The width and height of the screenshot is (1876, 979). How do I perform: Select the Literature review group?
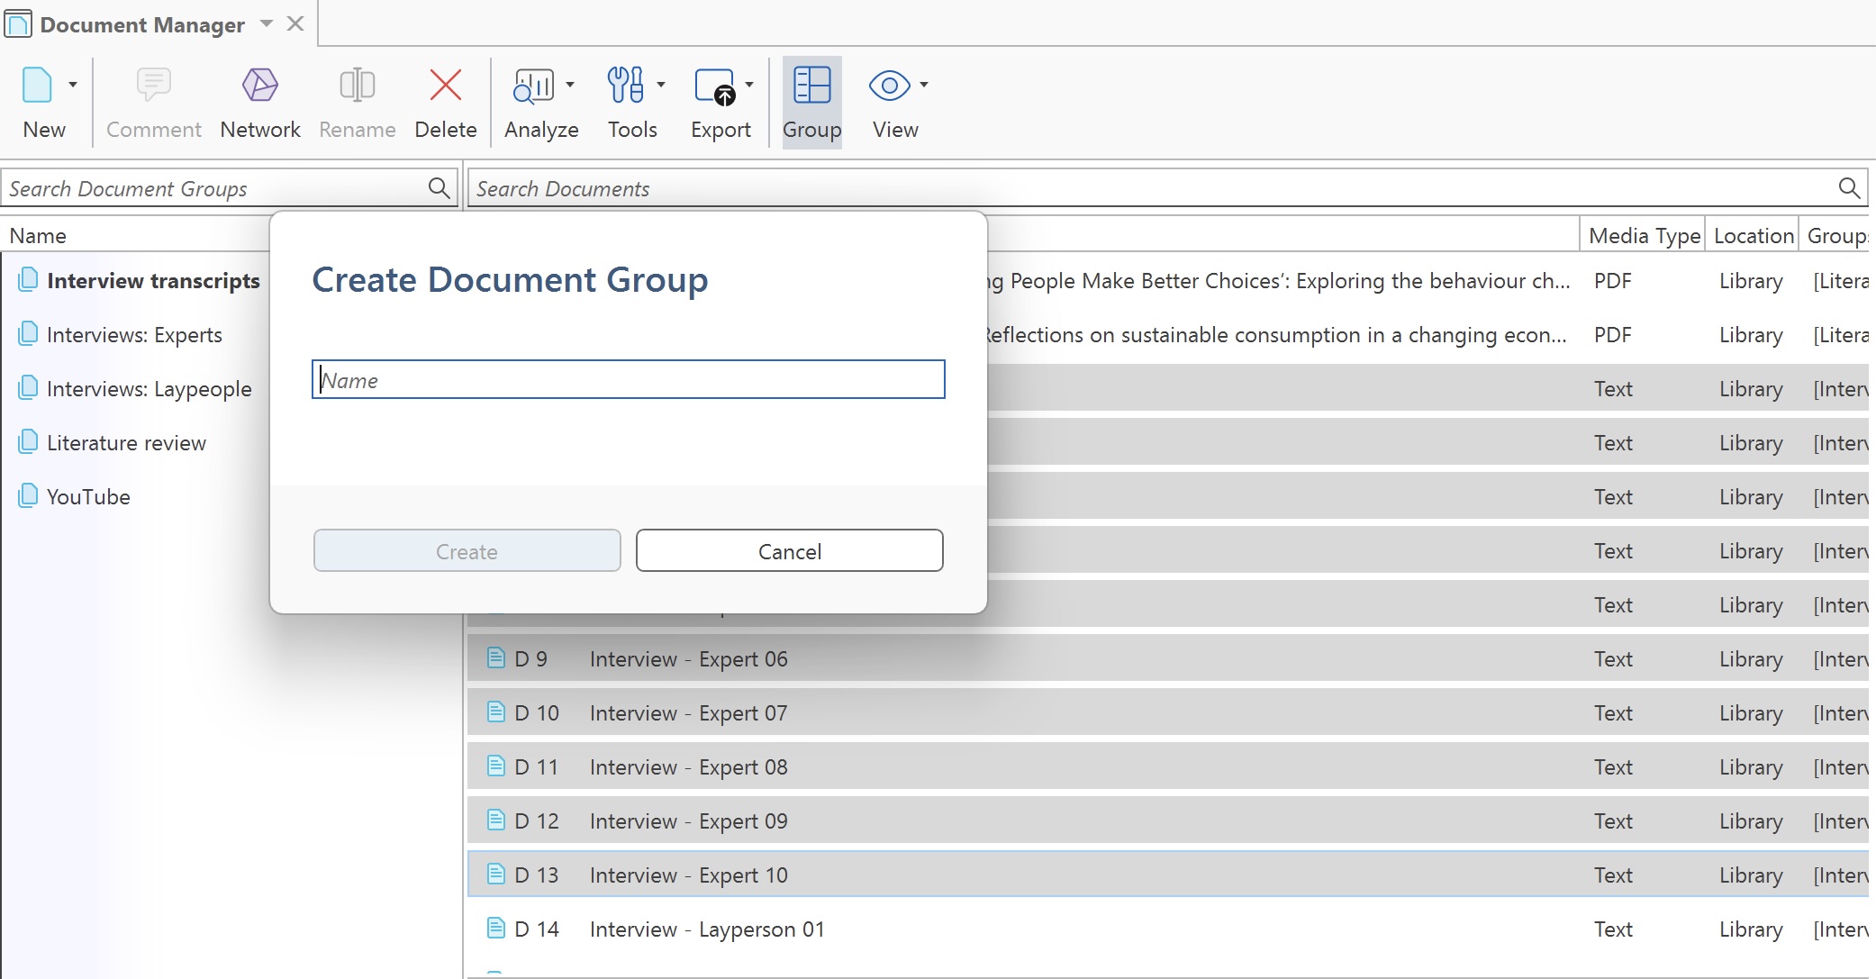click(126, 443)
